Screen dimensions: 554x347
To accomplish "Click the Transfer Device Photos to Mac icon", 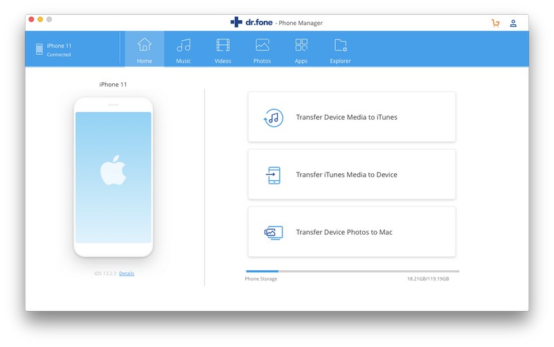I will point(274,233).
